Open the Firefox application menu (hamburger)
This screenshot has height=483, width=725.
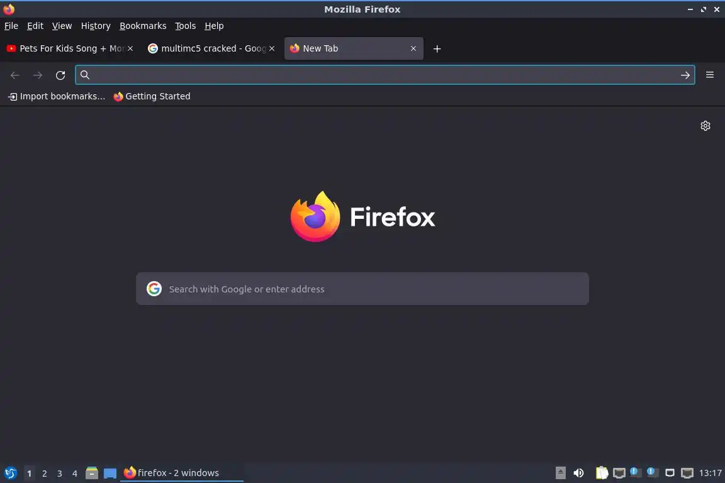(x=710, y=75)
